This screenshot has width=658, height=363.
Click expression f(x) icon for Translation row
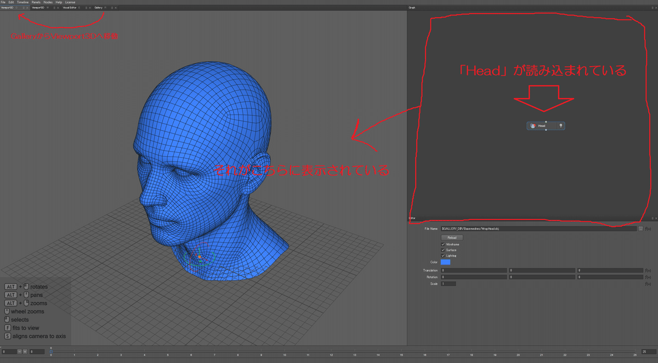click(x=648, y=270)
